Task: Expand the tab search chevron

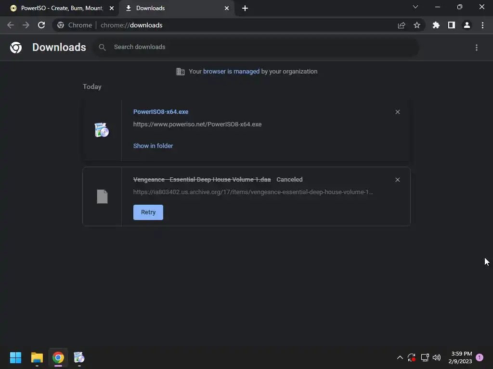Action: pyautogui.click(x=415, y=7)
